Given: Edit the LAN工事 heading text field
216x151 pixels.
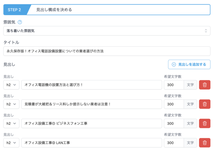Looking at the screenshot, I should pyautogui.click(x=91, y=143).
